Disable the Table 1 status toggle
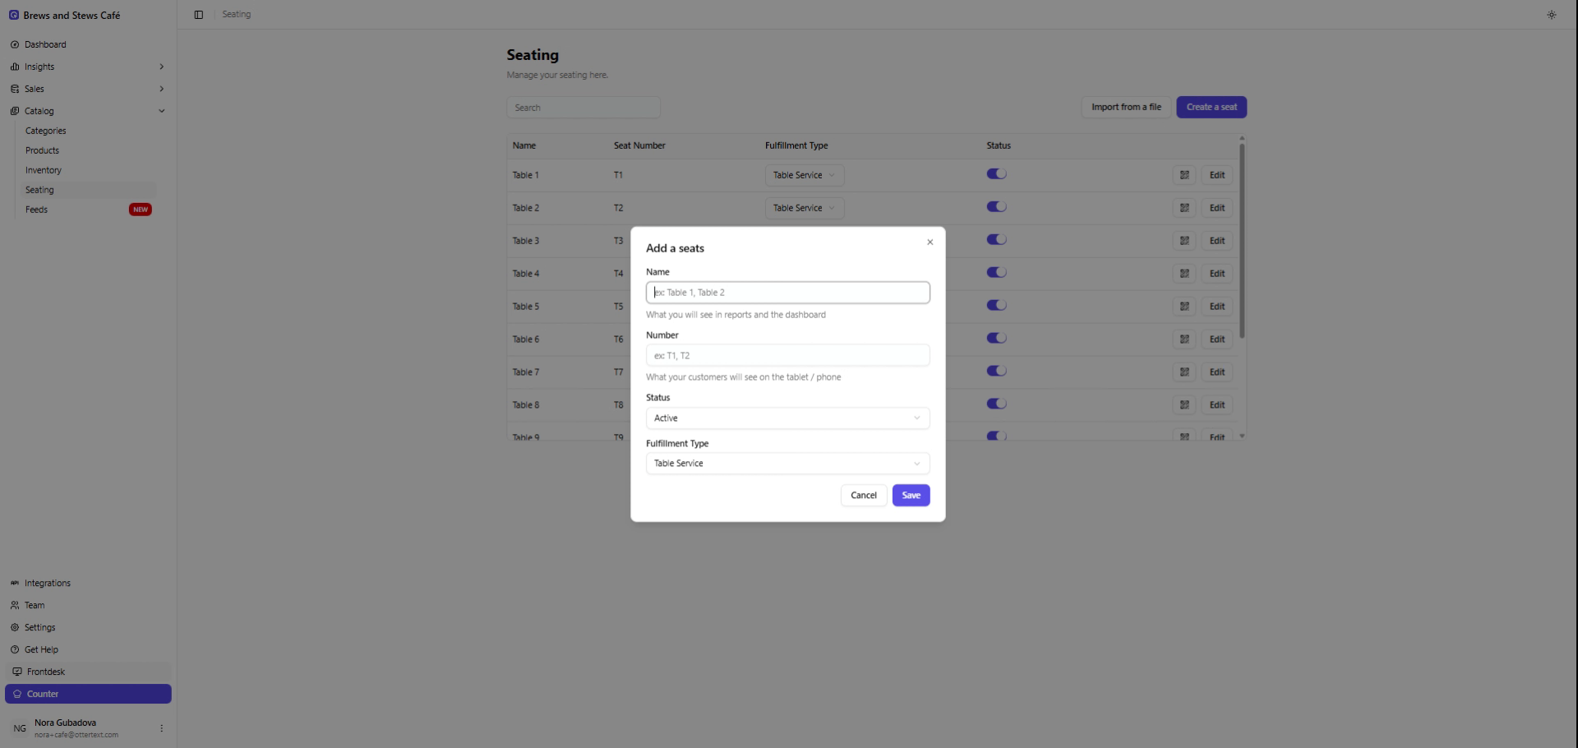 coord(996,174)
